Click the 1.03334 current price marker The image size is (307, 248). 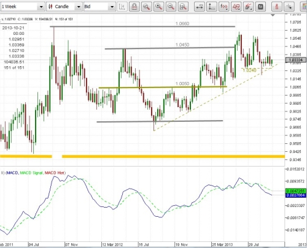(x=296, y=60)
